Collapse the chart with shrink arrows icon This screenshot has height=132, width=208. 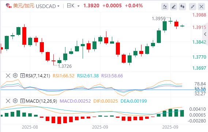click(x=193, y=7)
